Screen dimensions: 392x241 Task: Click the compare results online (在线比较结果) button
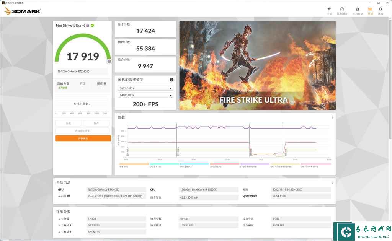82,130
